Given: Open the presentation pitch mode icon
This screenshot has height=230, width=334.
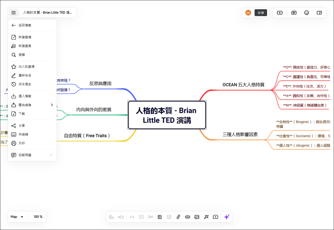Looking at the screenshot, I should 280,13.
